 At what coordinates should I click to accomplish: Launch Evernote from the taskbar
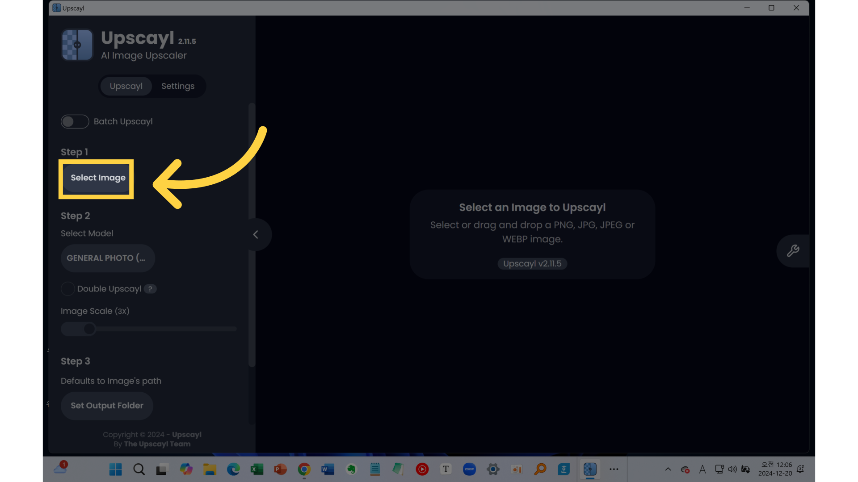point(351,469)
